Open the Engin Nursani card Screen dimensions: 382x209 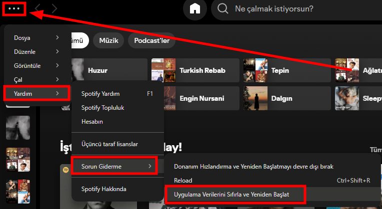click(x=201, y=98)
